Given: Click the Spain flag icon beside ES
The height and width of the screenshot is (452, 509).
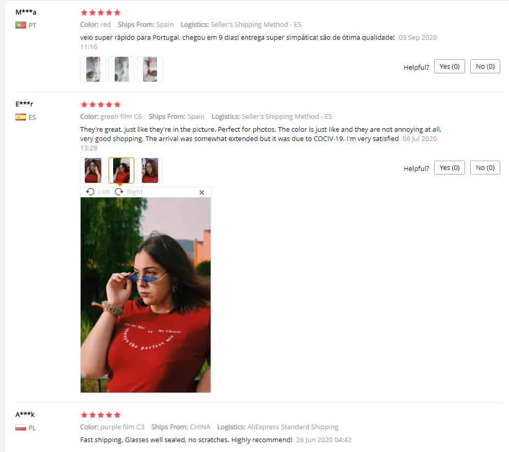Looking at the screenshot, I should 21,117.
